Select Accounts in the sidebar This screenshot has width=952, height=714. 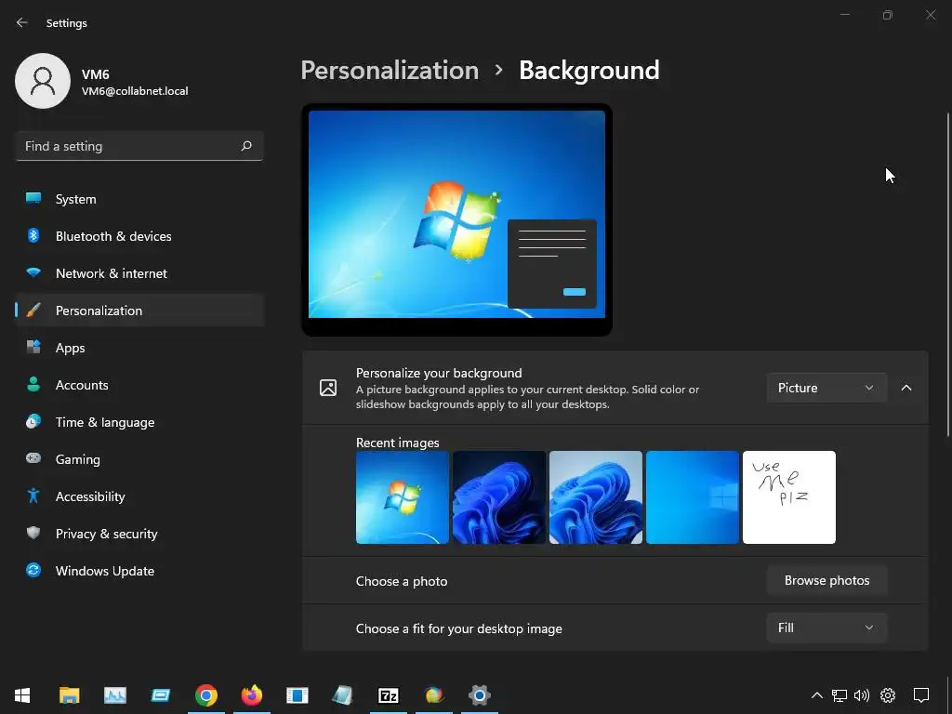pyautogui.click(x=139, y=385)
